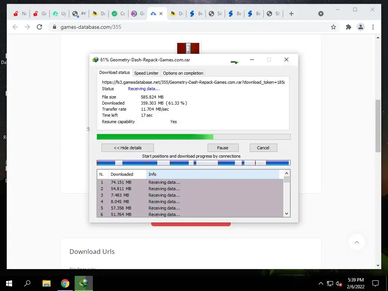Click the scroll-to-top chevron button

click(357, 242)
